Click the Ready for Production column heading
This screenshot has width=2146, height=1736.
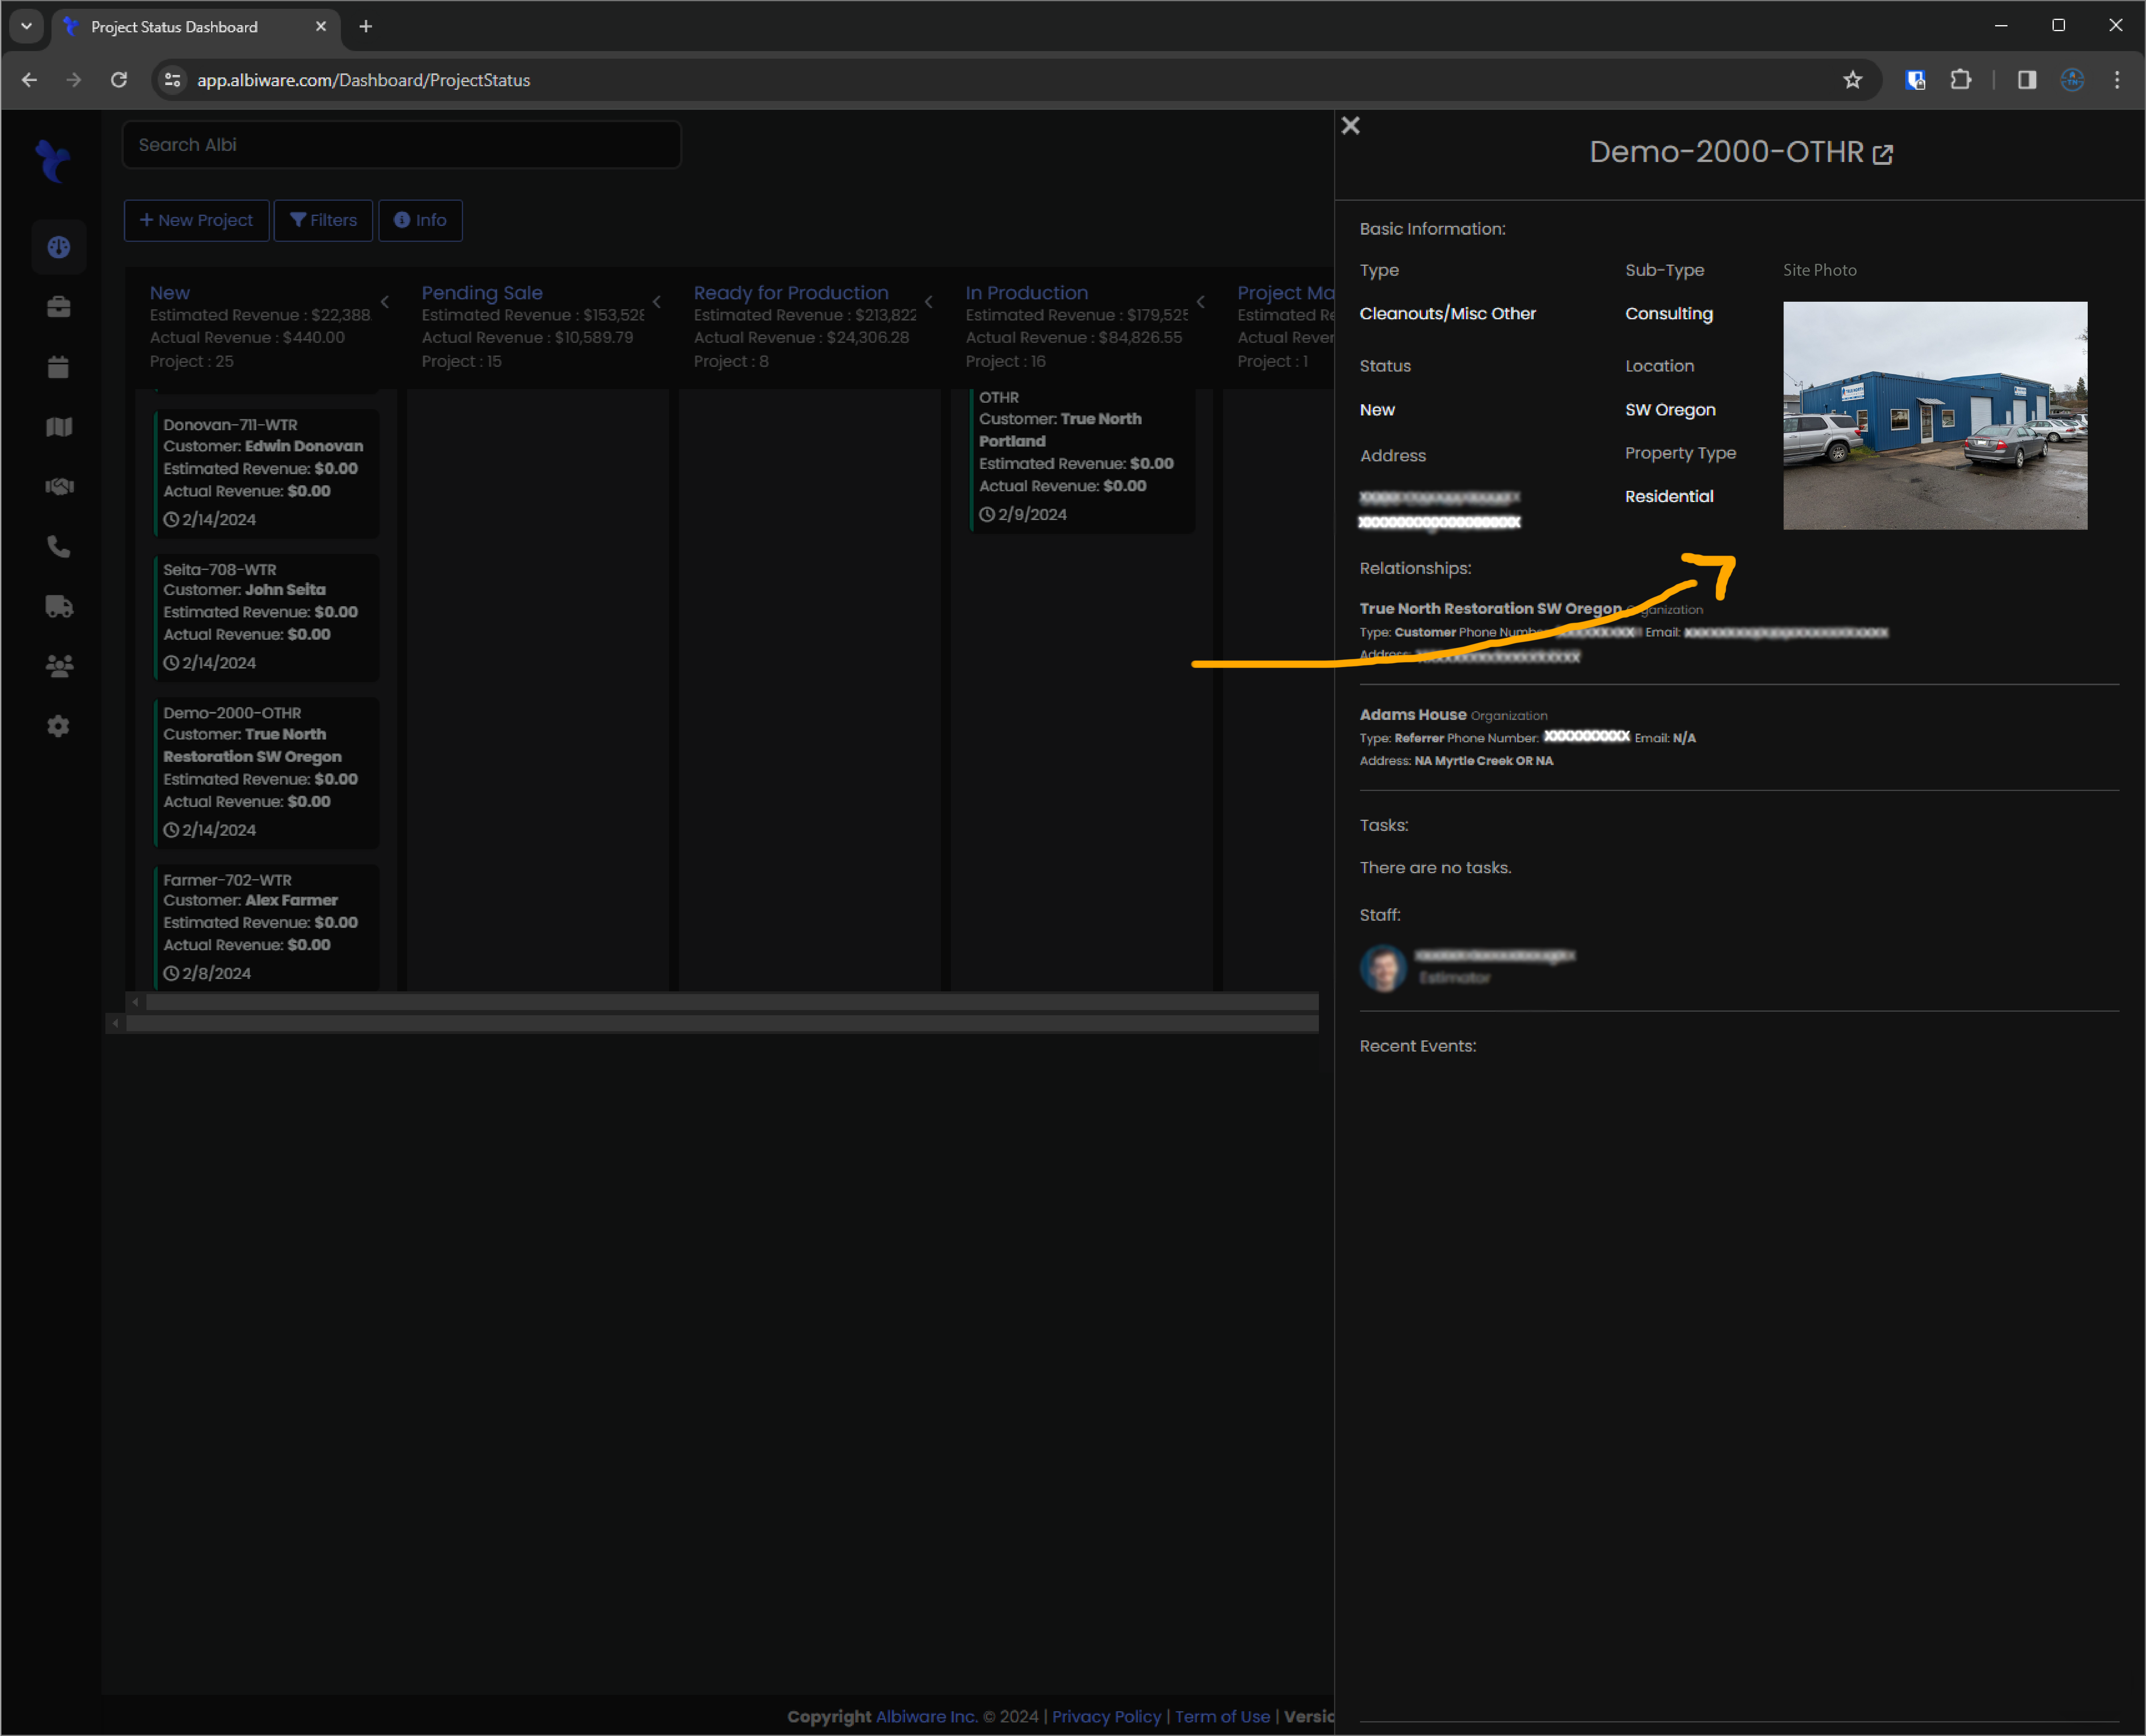coord(791,293)
